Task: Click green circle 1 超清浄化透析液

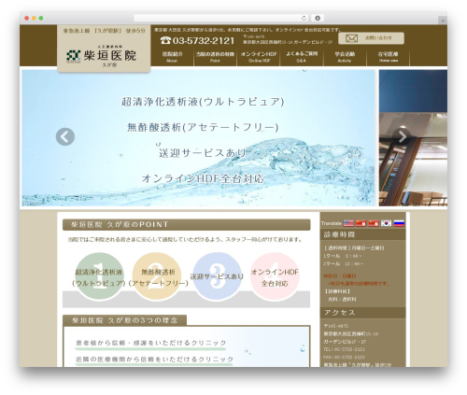Action: click(99, 276)
